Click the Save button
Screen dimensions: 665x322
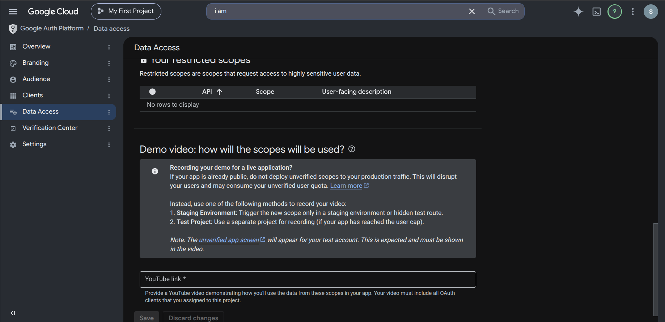[x=147, y=318]
